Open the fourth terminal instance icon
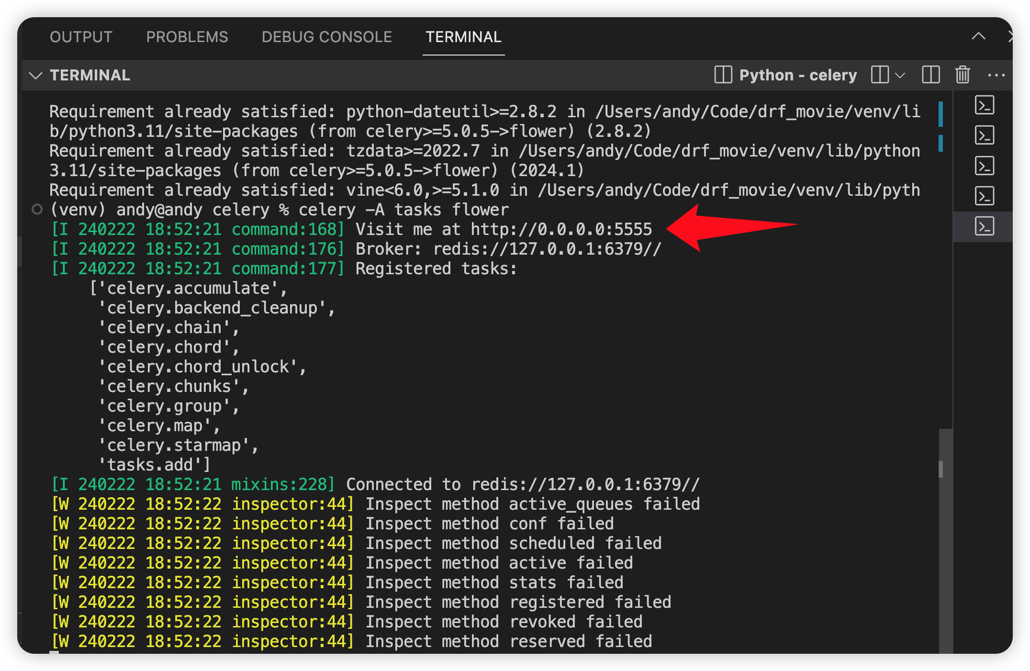 984,196
